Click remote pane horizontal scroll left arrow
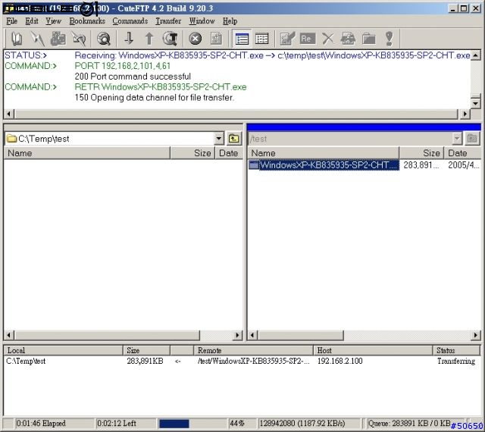 tap(252, 335)
